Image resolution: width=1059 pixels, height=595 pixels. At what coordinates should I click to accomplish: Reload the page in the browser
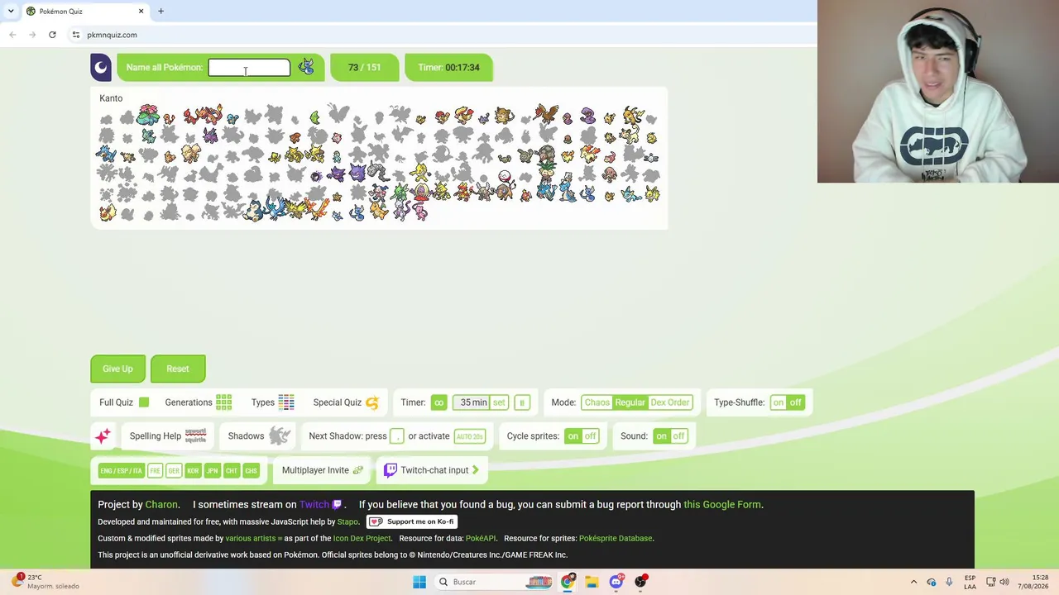pyautogui.click(x=52, y=35)
